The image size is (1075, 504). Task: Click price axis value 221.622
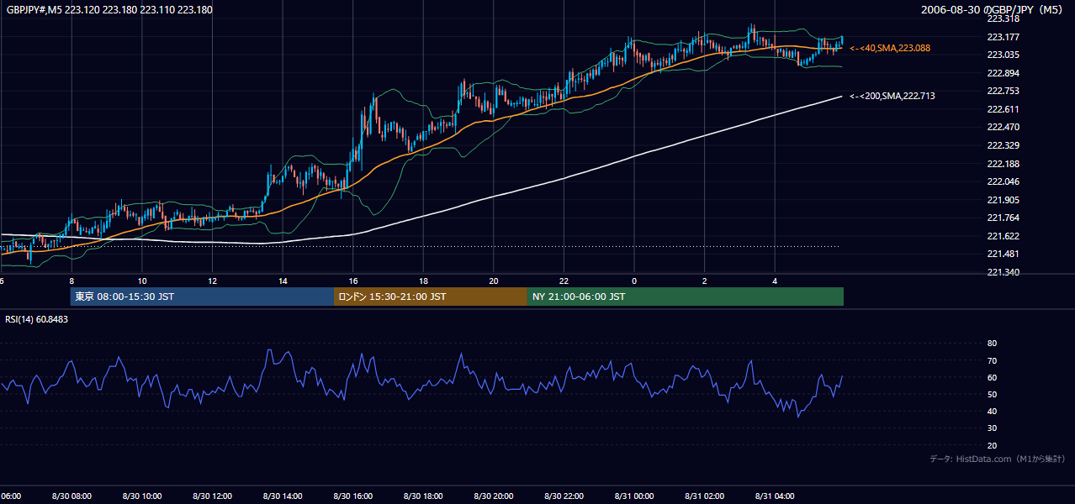point(1003,236)
